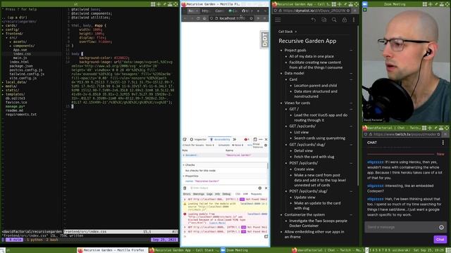451x253 pixels.
Task: Select the third Firefox tab labeled Com
Action: (219, 11)
